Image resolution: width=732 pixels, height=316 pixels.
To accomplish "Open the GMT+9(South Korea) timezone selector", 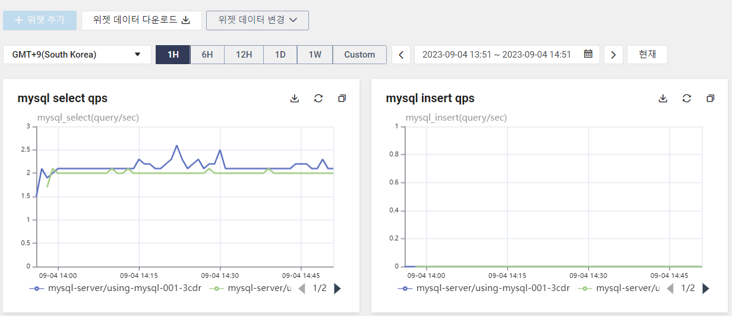I will (77, 55).
